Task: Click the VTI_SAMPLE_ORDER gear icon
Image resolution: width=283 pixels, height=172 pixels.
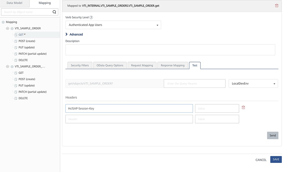Action: (x=12, y=29)
